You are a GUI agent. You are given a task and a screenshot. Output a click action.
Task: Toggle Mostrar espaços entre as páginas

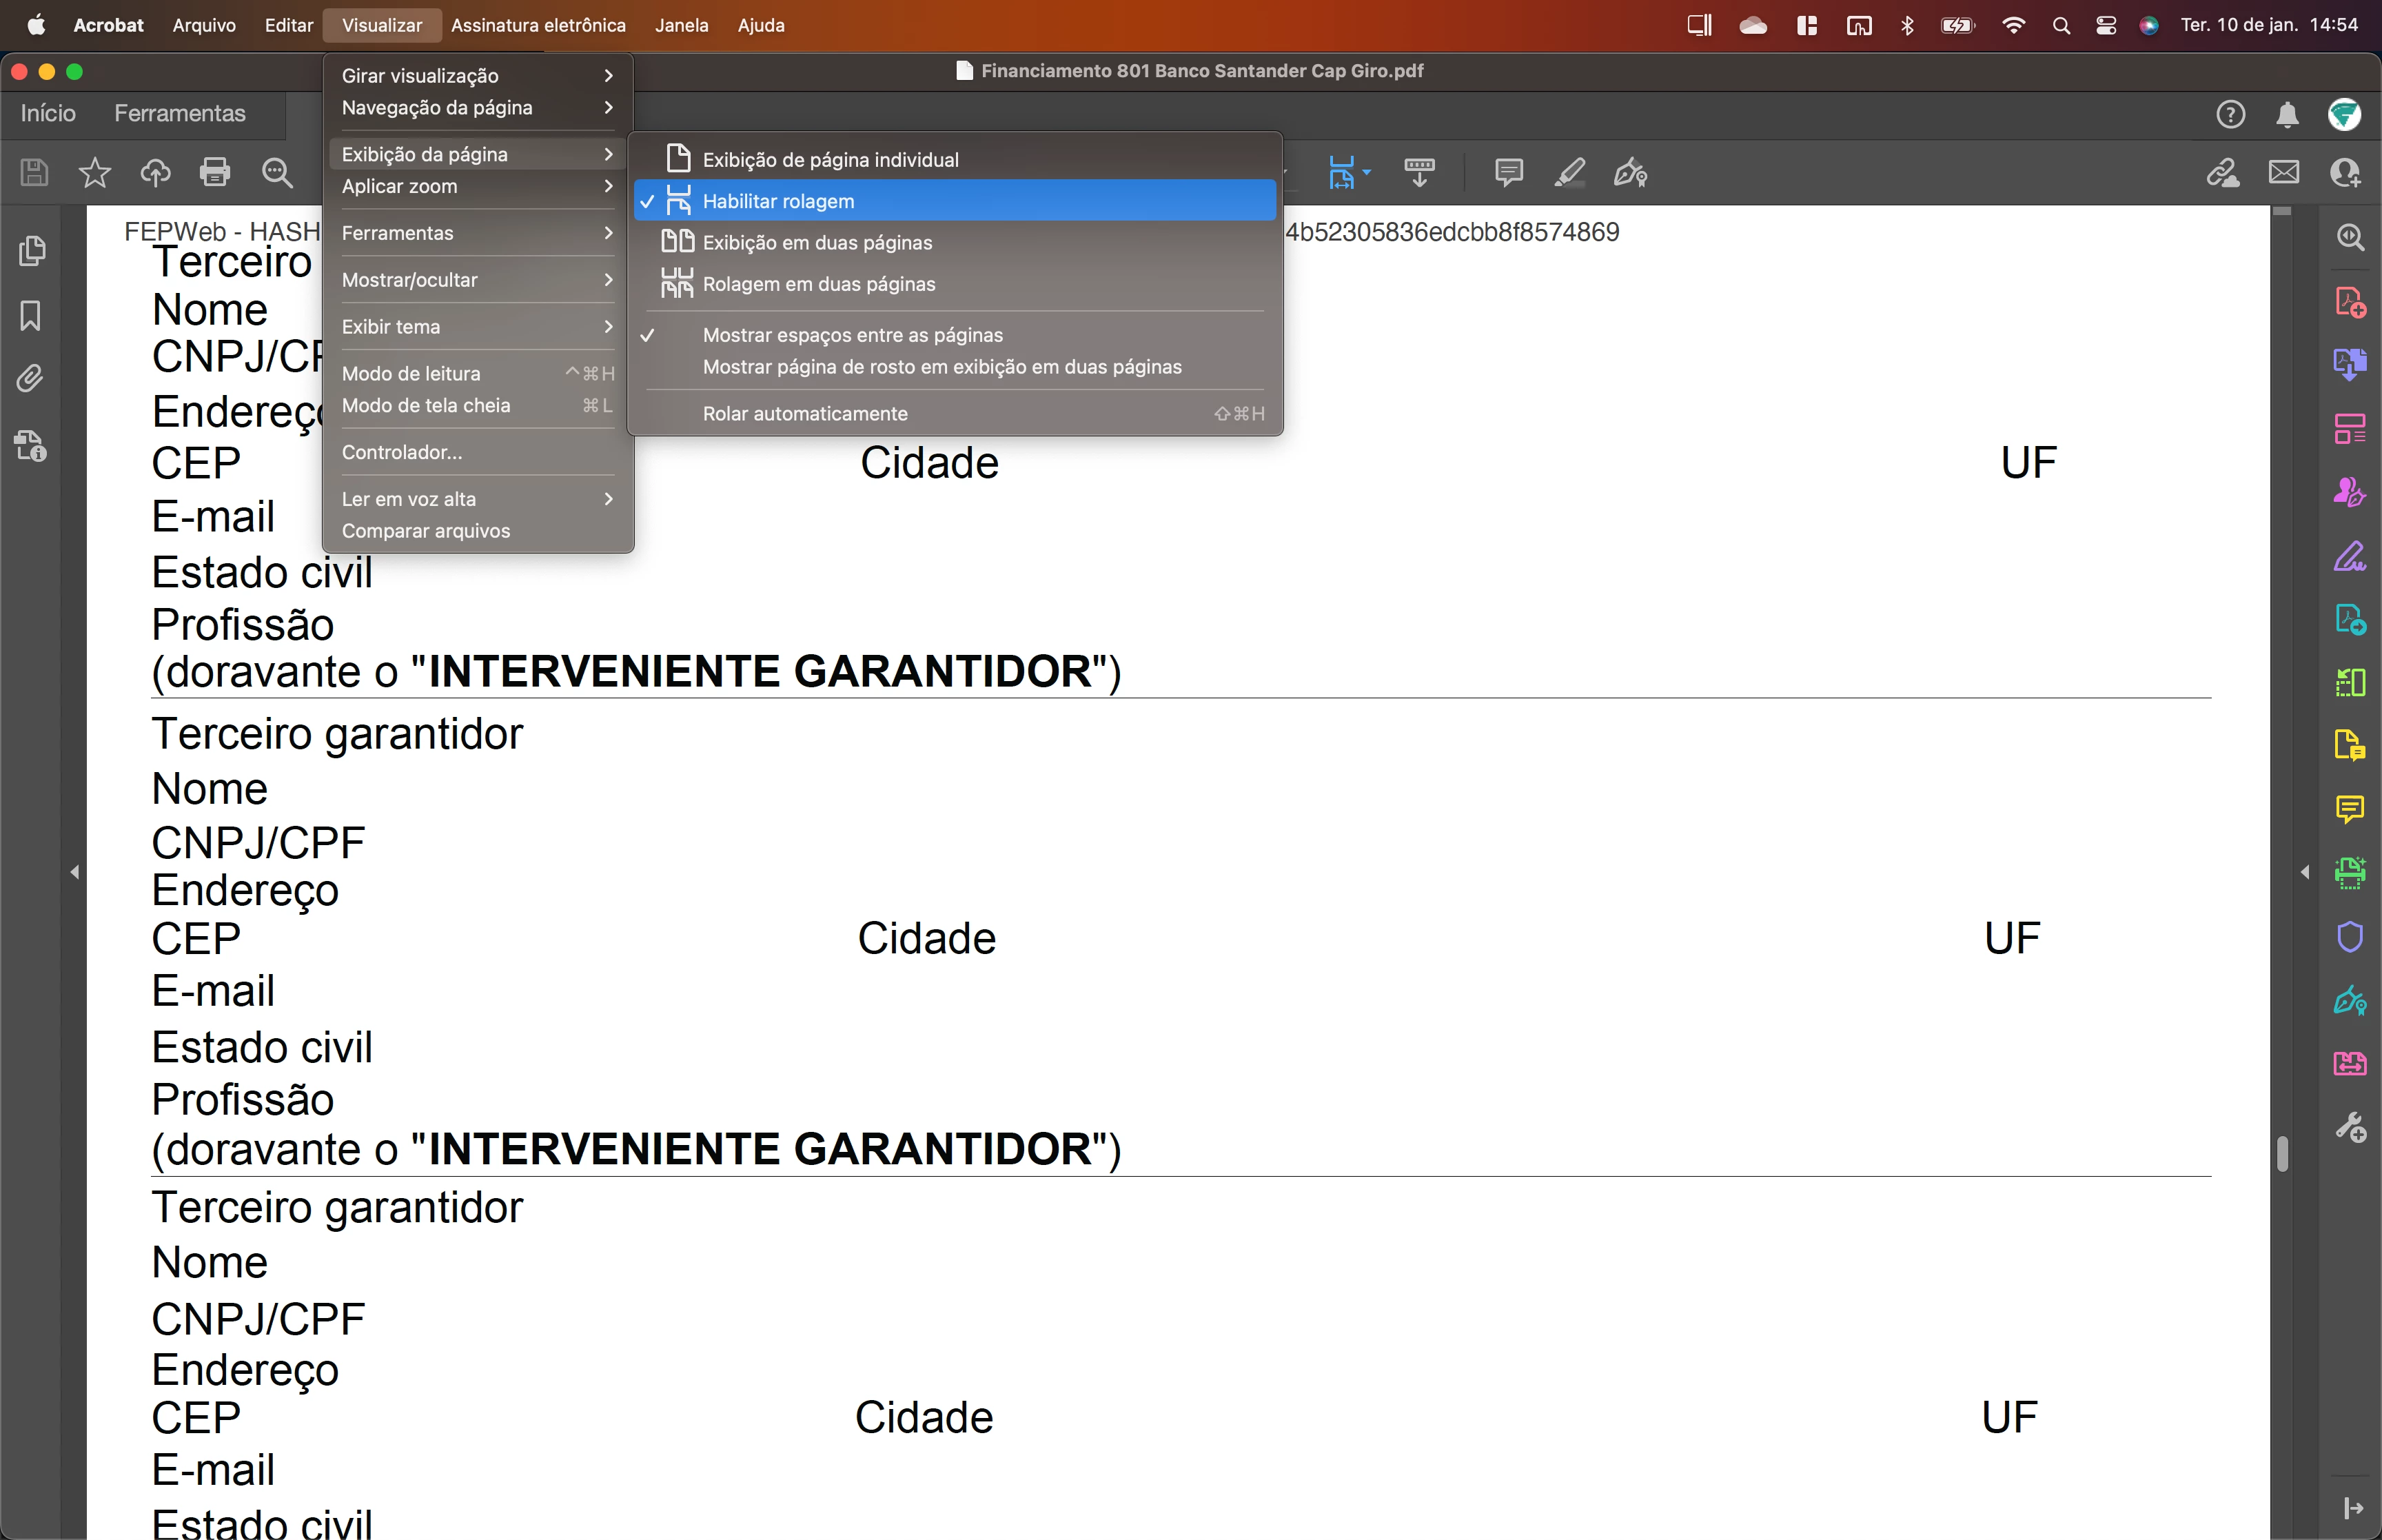(x=852, y=335)
